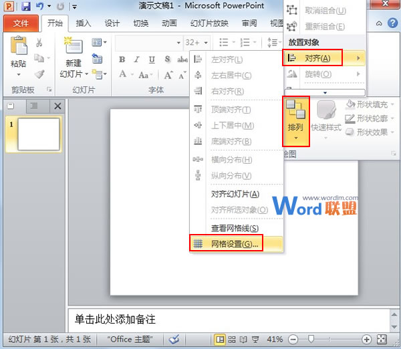Switch to Slide Sorter view
Screen dimensions: 401x349
(x=232, y=340)
